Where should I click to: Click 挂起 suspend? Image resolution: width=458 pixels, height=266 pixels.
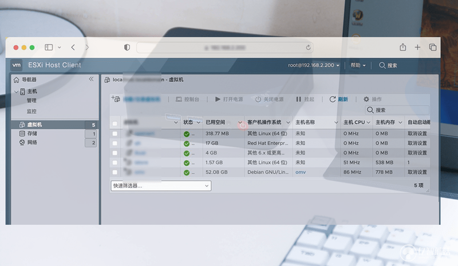point(305,100)
